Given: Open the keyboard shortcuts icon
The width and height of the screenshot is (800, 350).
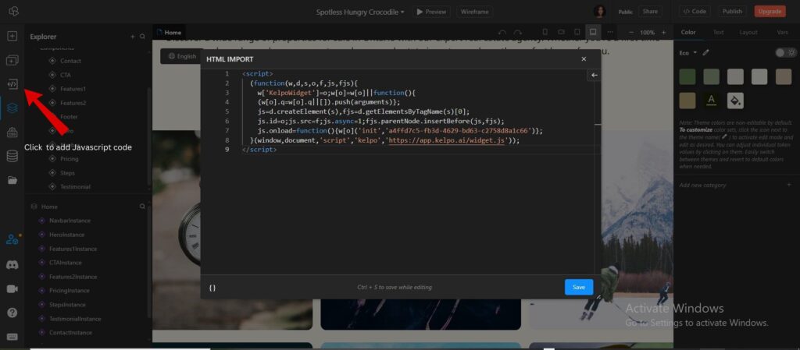Looking at the screenshot, I should [x=12, y=337].
